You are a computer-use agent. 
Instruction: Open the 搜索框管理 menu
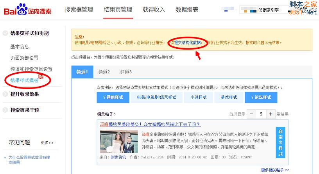[x=79, y=10]
